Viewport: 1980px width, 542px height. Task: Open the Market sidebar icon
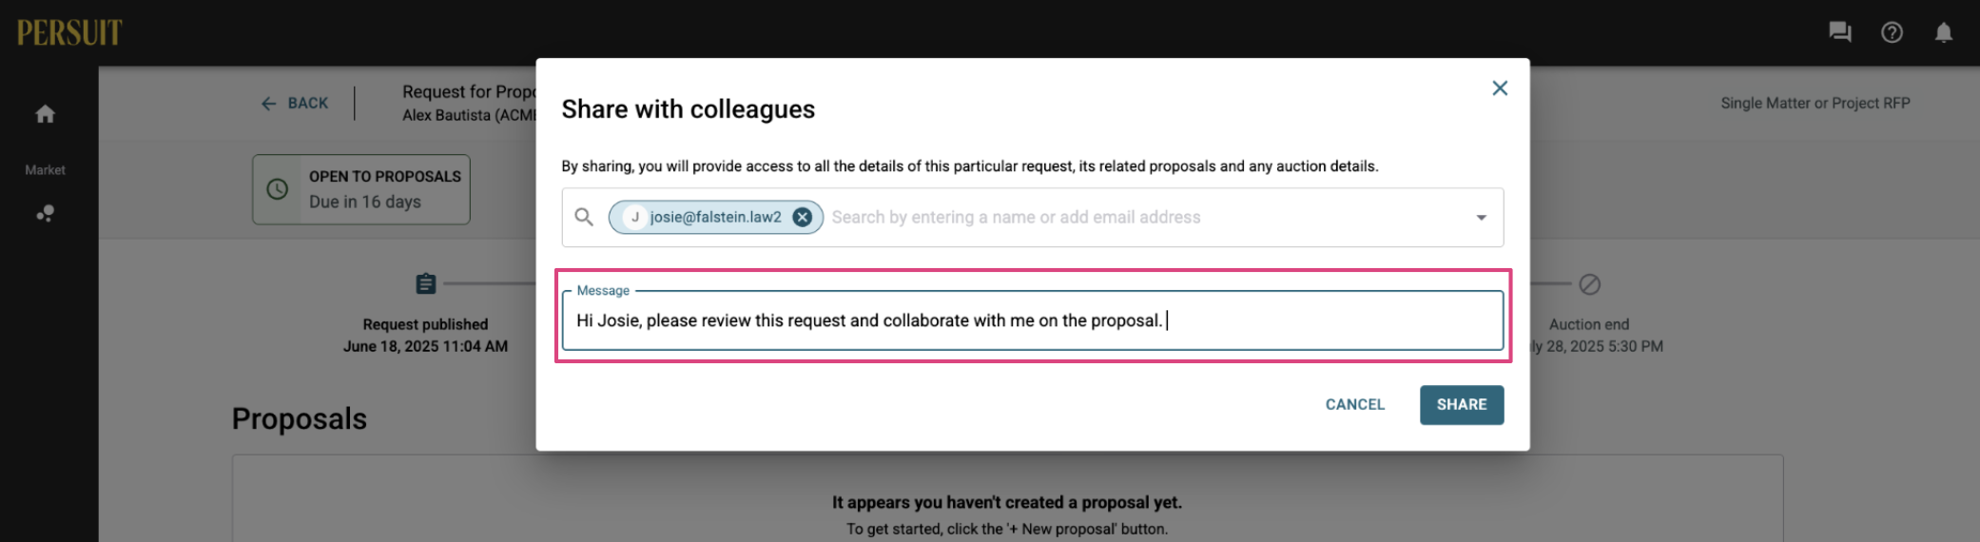pyautogui.click(x=45, y=213)
